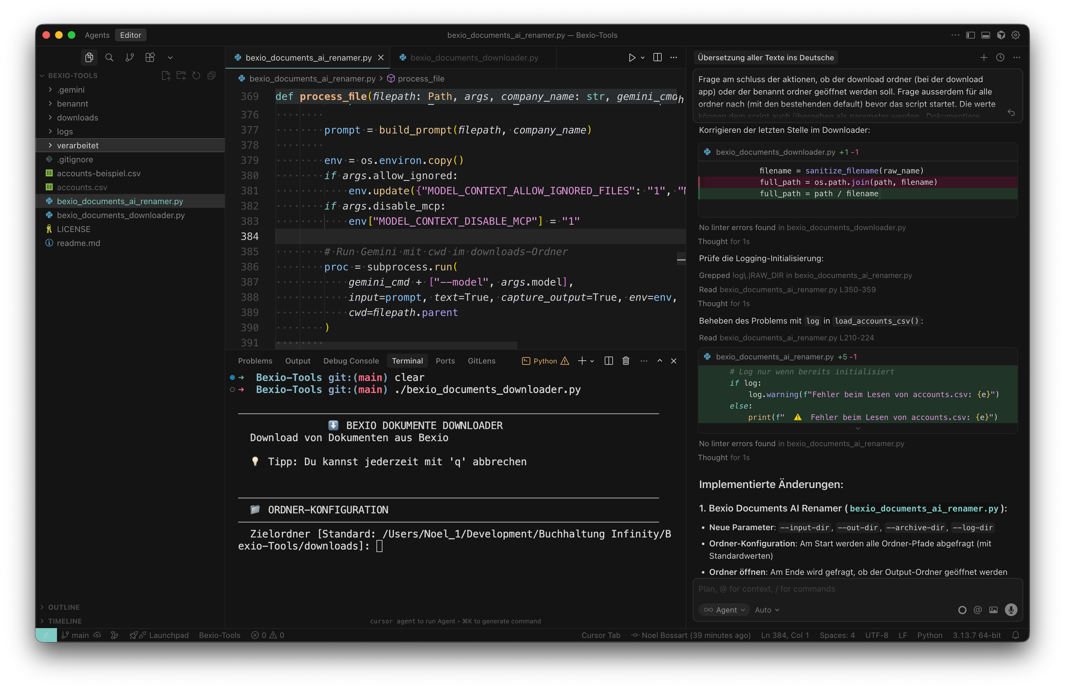Toggle the primary sidebar layout icon

pyautogui.click(x=970, y=35)
